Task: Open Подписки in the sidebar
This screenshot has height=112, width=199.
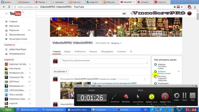Action: click(14, 30)
